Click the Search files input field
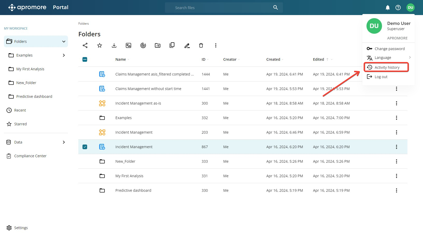 click(x=220, y=8)
